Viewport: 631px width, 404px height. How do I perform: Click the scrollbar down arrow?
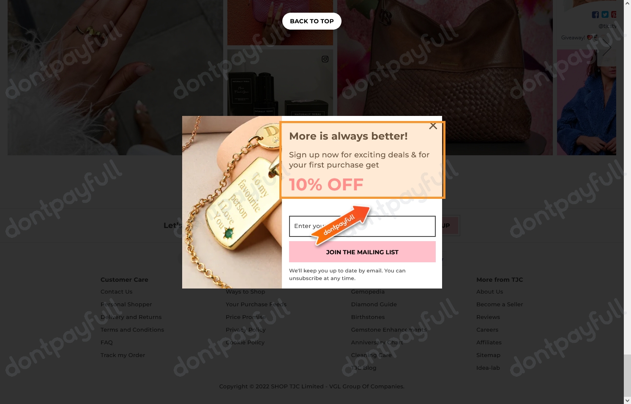tap(627, 400)
